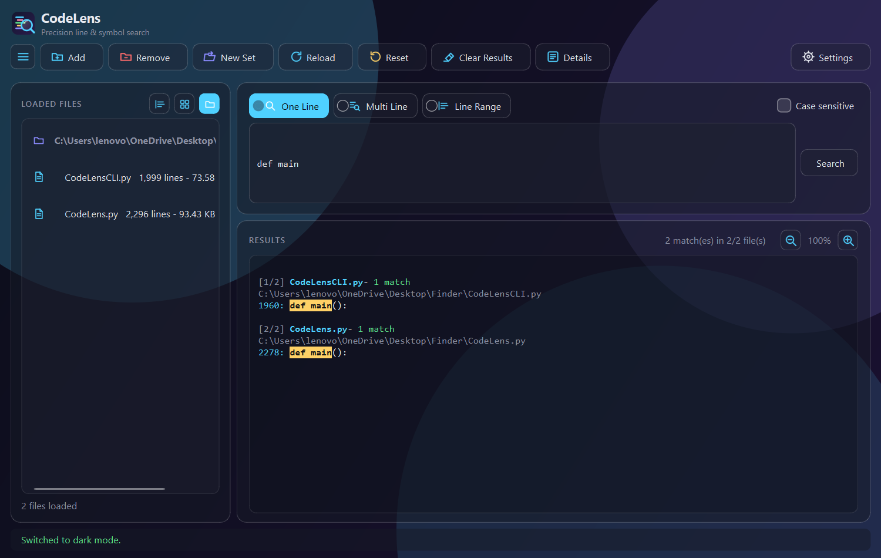Image resolution: width=881 pixels, height=558 pixels.
Task: Click the highlighted match on line 1960
Action: (311, 305)
